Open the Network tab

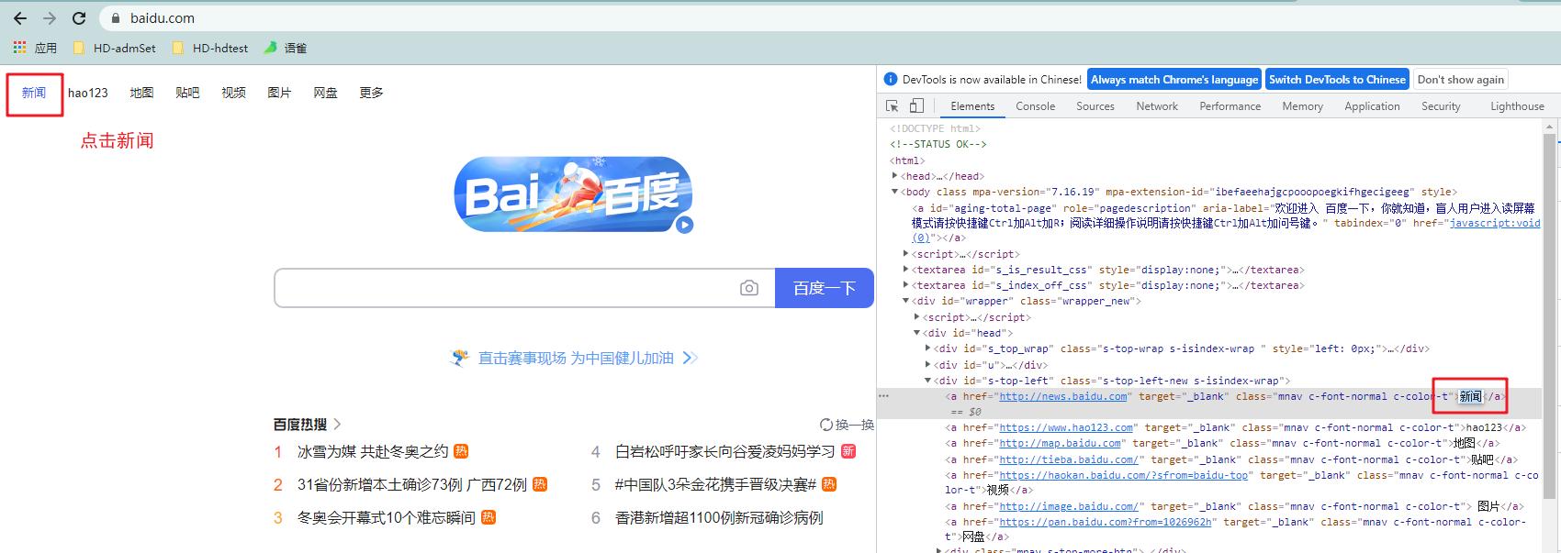click(1157, 106)
